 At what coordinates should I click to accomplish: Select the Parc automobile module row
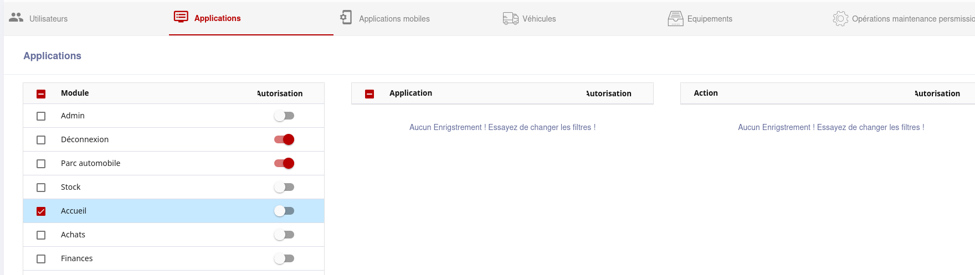90,163
